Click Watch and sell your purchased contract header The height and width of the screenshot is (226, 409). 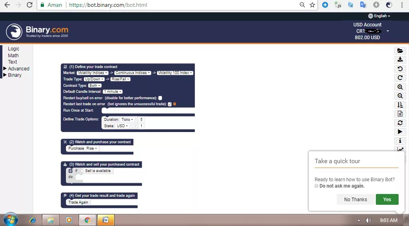[104, 164]
